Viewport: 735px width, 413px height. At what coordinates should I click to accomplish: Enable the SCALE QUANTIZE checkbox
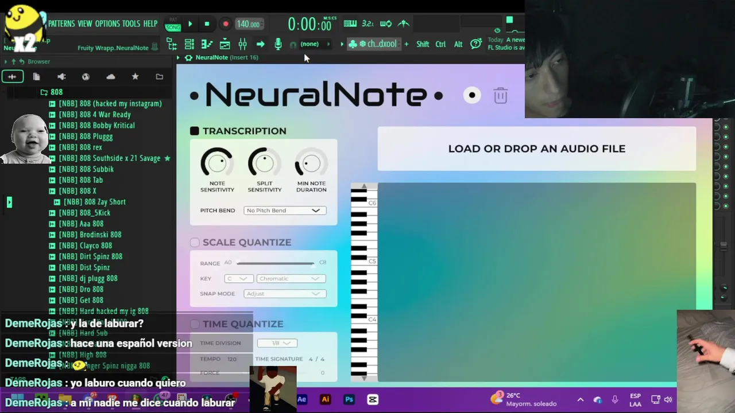[x=195, y=243]
